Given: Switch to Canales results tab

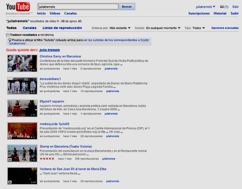Looking at the screenshot, I should coord(30,28).
